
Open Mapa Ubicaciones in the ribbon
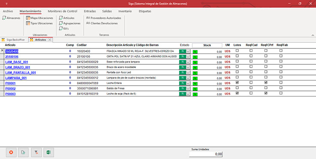pyautogui.click(x=39, y=18)
